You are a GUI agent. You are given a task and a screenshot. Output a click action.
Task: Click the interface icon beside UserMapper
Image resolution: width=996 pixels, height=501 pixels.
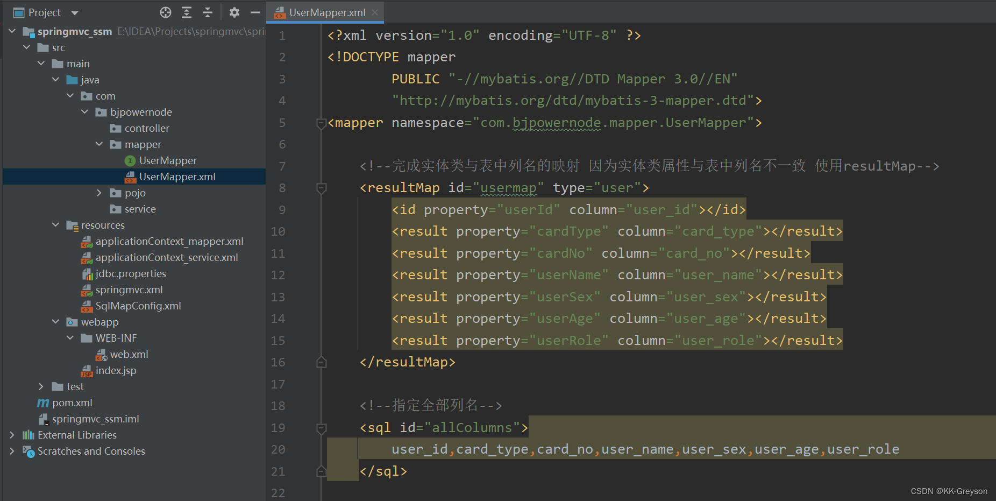pos(130,160)
